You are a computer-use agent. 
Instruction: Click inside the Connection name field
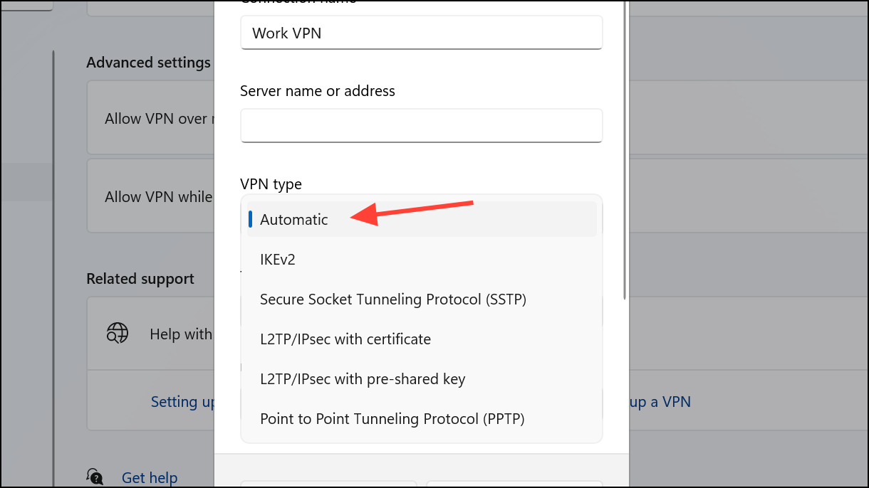coord(422,33)
